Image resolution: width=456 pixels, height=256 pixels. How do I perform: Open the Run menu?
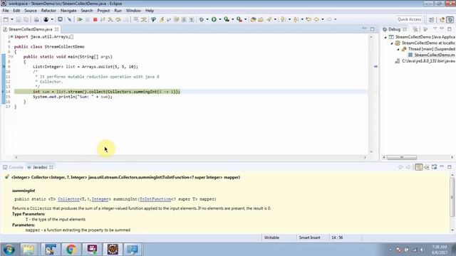click(x=118, y=11)
